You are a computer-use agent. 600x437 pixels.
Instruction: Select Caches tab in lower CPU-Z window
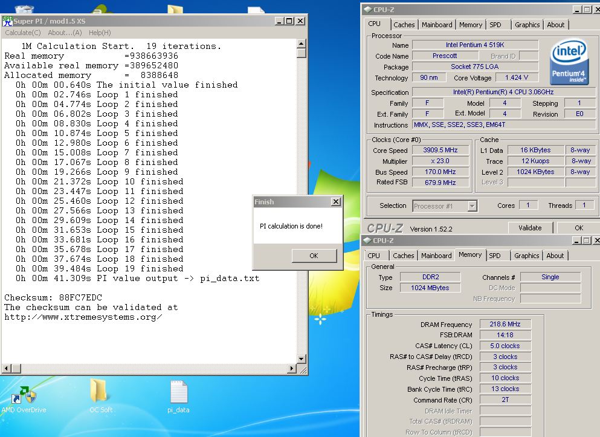(403, 256)
